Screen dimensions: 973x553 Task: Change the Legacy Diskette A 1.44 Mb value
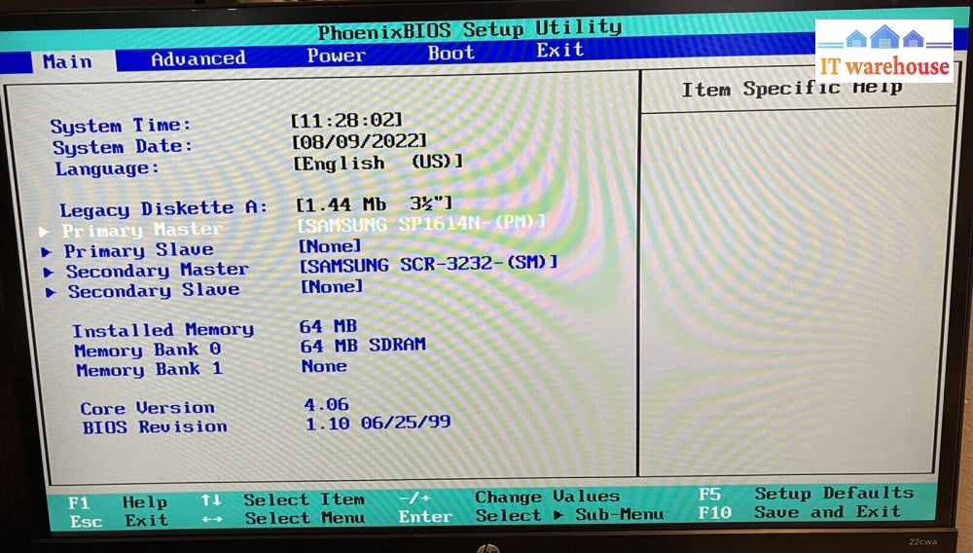tap(375, 204)
